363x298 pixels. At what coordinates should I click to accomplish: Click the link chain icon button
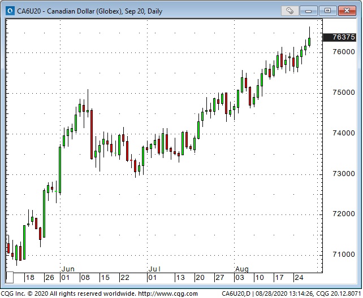[289, 11]
